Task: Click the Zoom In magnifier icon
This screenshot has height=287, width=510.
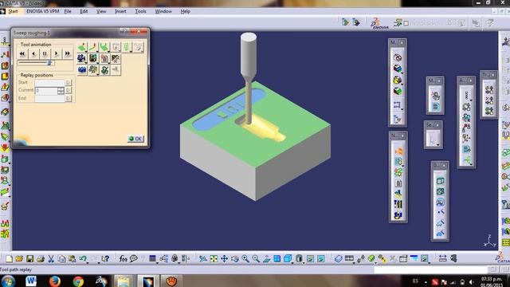Action: pyautogui.click(x=245, y=258)
